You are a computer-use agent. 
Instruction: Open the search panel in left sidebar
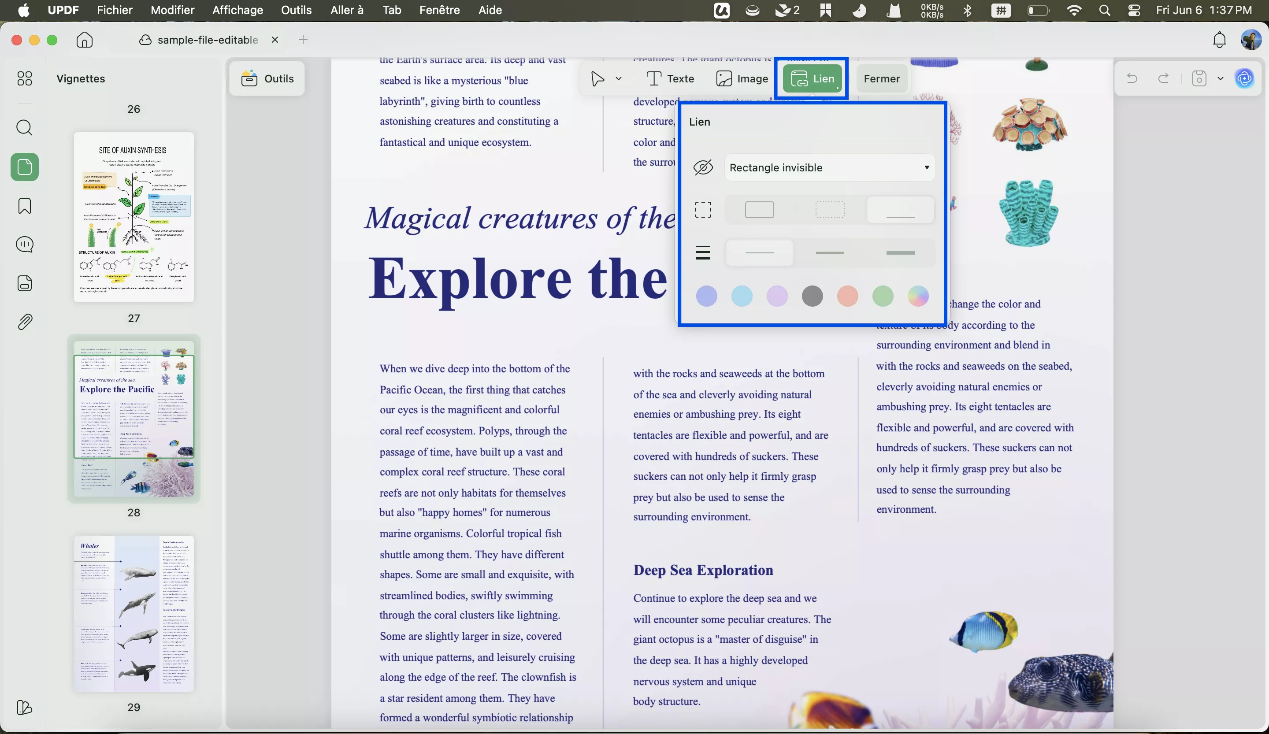[24, 127]
